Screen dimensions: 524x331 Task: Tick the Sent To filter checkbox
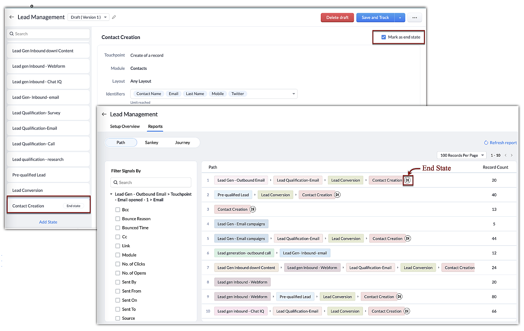click(118, 309)
